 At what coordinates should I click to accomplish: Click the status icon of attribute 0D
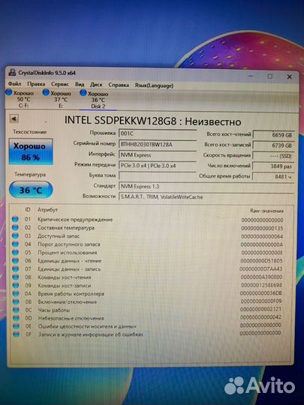pyautogui.click(x=16, y=318)
